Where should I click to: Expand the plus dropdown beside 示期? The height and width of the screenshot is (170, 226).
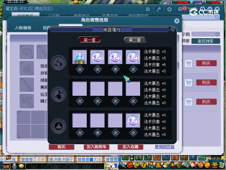tap(217, 34)
